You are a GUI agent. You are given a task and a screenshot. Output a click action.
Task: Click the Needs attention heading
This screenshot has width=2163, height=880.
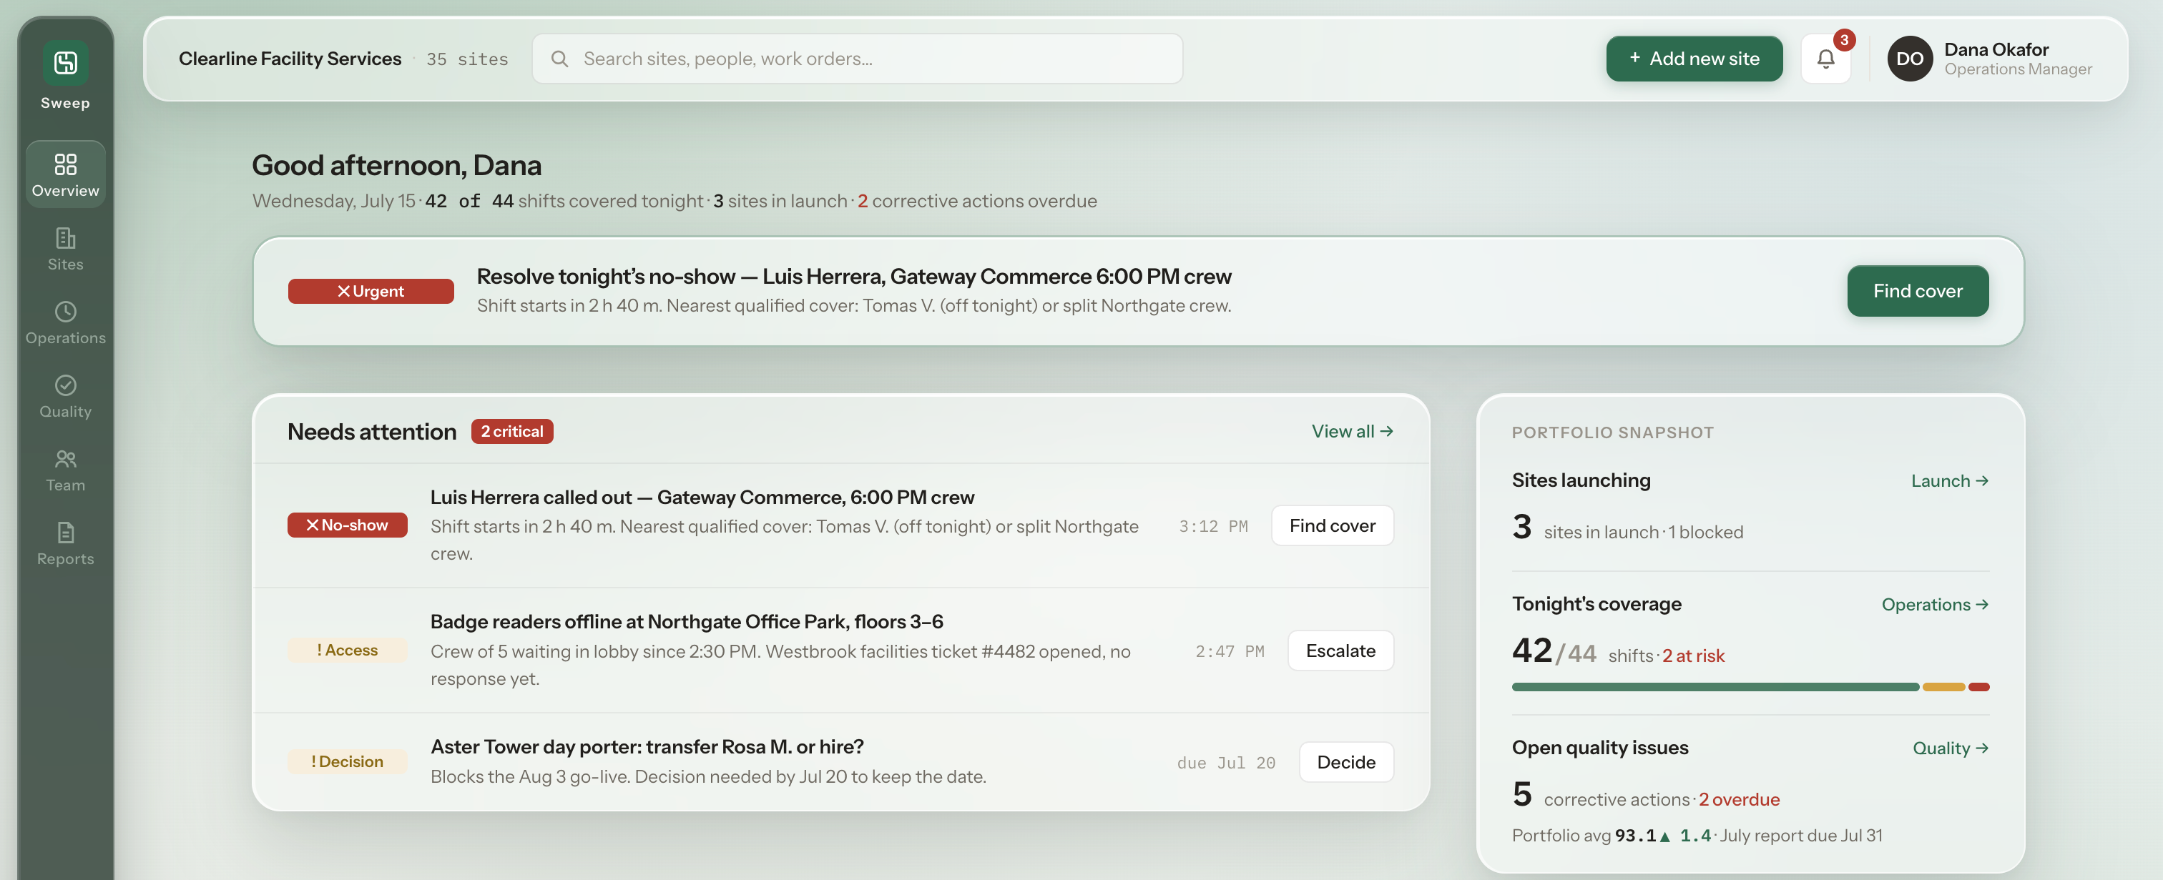(372, 431)
